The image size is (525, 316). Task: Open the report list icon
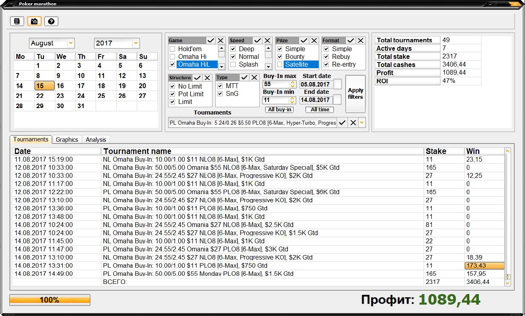[17, 21]
